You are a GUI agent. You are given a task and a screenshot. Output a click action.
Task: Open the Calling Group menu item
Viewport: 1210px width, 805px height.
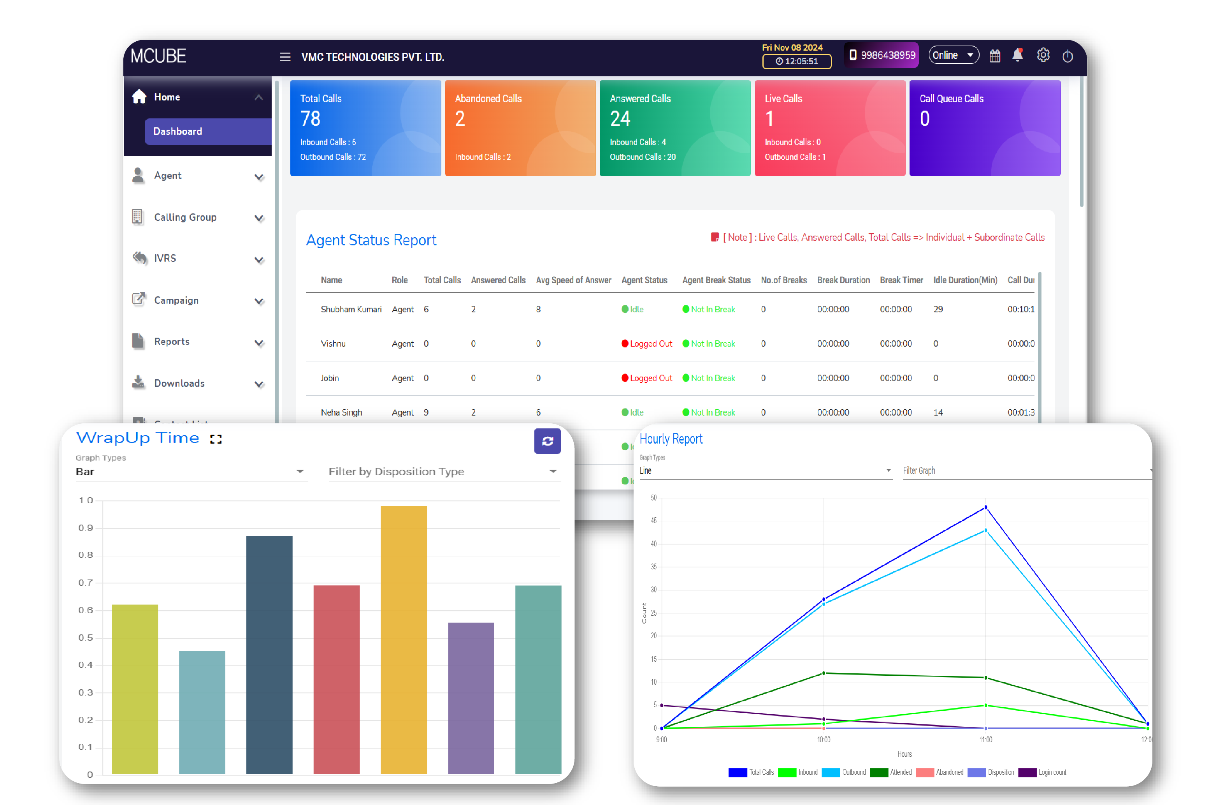(197, 217)
